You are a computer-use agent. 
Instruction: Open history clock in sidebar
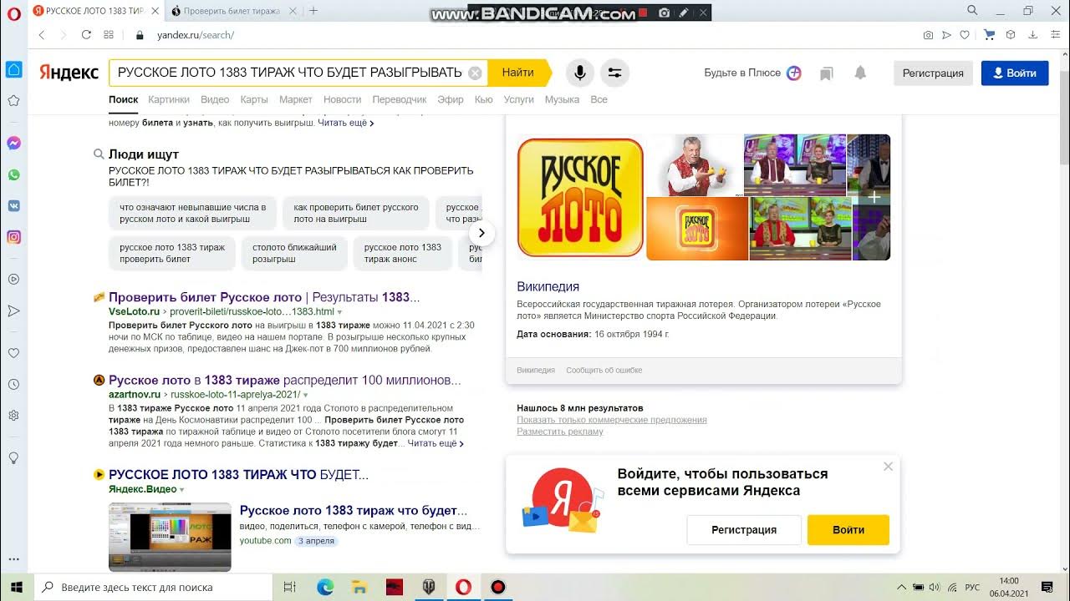(x=13, y=385)
